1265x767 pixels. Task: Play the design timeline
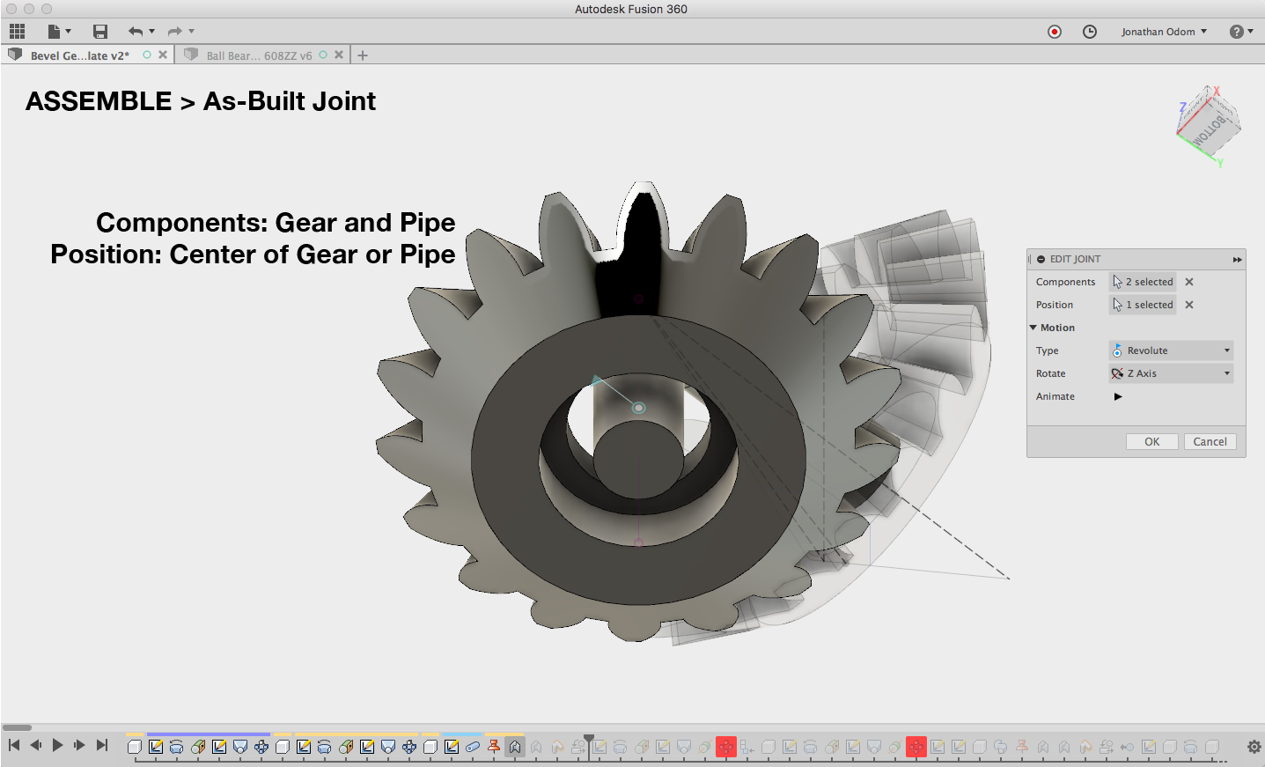58,745
